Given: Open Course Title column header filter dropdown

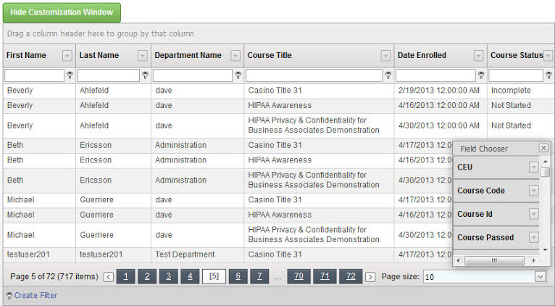Looking at the screenshot, I should (x=385, y=56).
